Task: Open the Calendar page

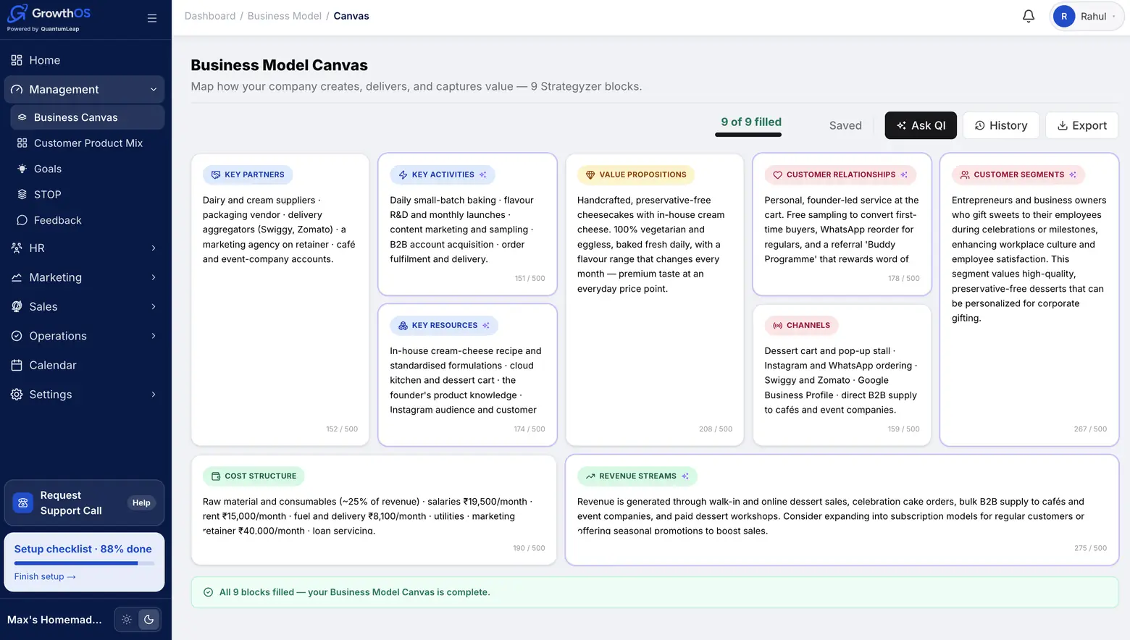Action: tap(84, 365)
